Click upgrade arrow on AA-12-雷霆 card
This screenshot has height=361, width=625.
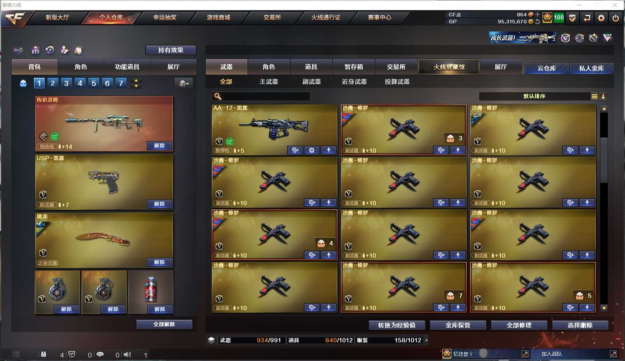tap(329, 150)
